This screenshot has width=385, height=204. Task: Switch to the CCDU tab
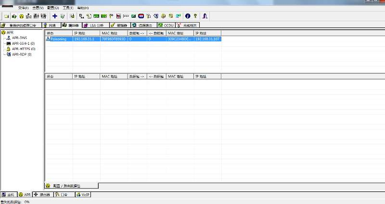(166, 25)
